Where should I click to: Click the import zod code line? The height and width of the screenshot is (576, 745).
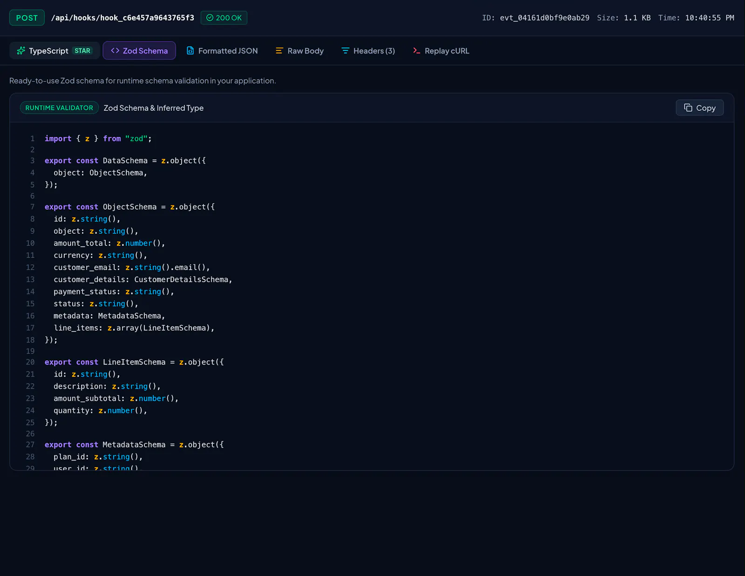click(x=98, y=138)
